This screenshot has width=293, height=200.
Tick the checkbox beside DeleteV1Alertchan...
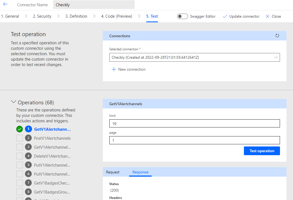click(20, 156)
